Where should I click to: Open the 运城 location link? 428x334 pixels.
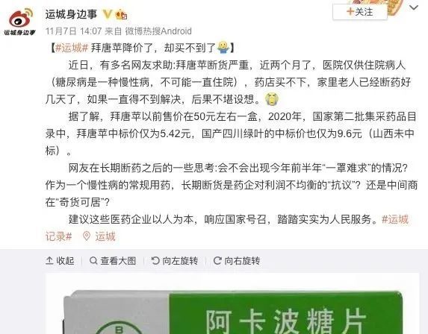105,236
